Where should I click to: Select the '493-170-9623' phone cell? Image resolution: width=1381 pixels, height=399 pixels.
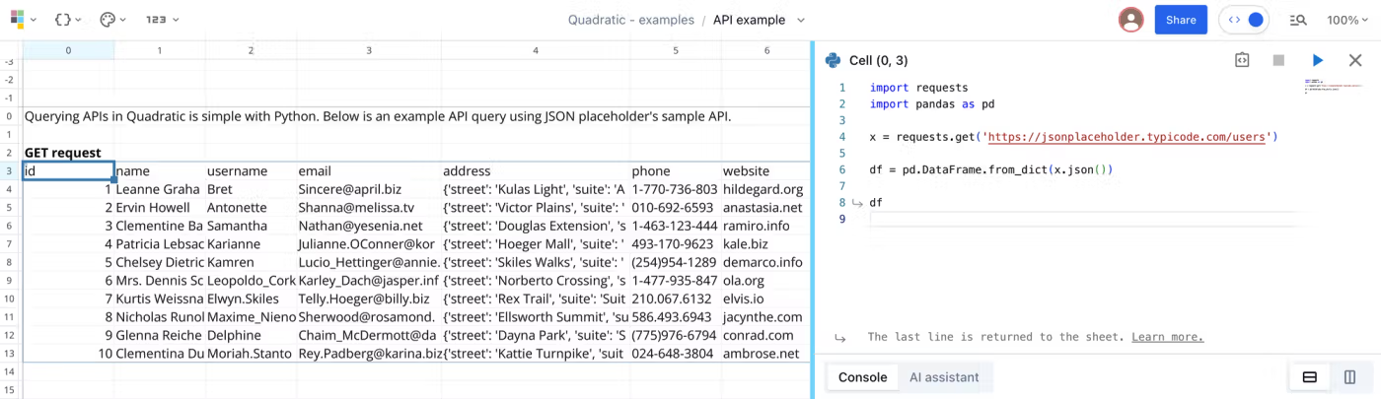click(676, 244)
